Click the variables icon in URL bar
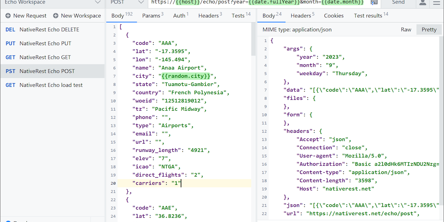 point(374,3)
